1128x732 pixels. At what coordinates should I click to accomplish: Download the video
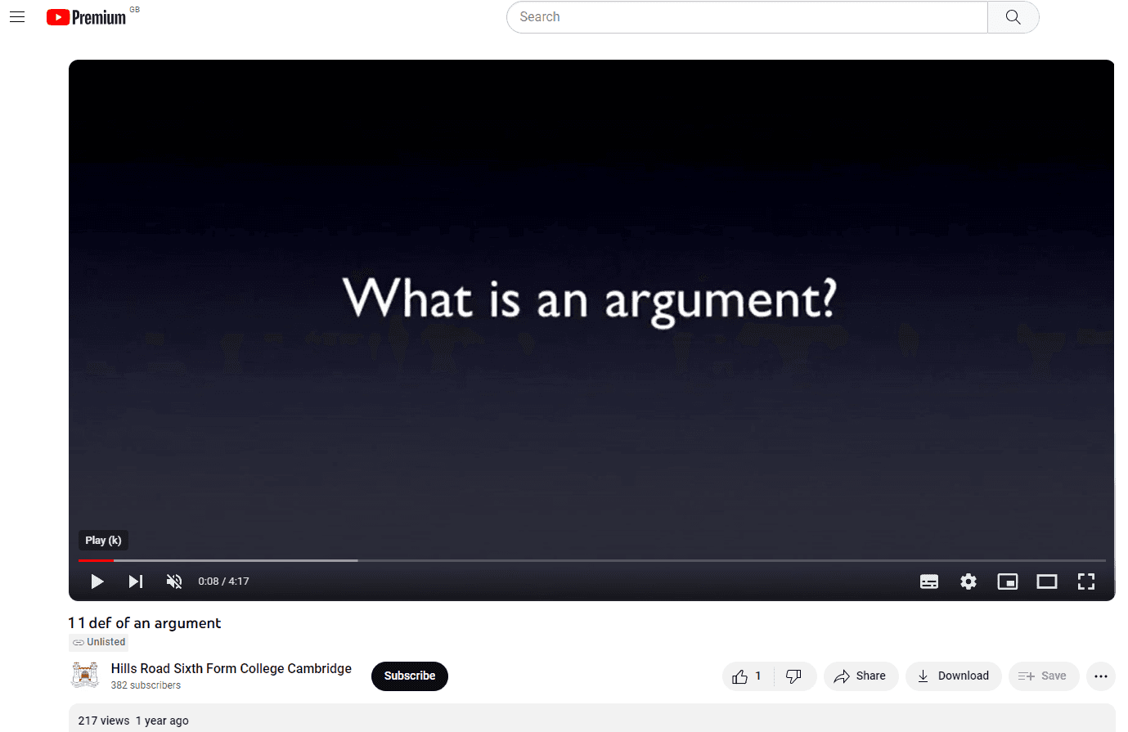(x=954, y=676)
